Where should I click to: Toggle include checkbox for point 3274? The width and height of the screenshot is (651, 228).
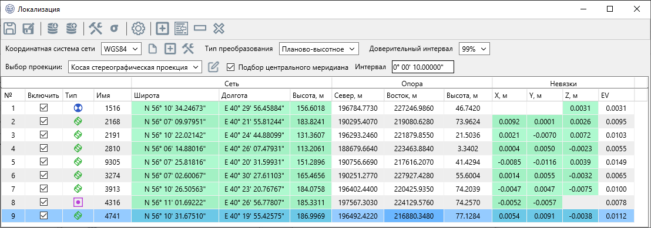tap(43, 175)
